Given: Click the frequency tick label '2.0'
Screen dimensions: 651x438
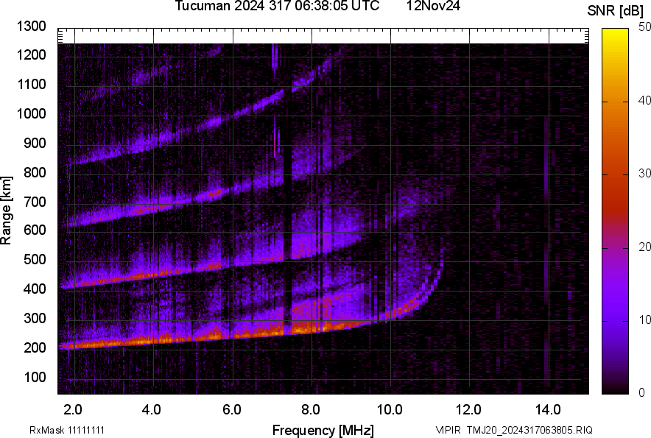Looking at the screenshot, I should coord(73,410).
